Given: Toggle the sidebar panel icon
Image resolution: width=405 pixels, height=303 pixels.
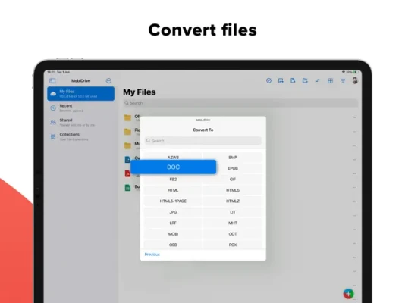Looking at the screenshot, I should (x=52, y=81).
